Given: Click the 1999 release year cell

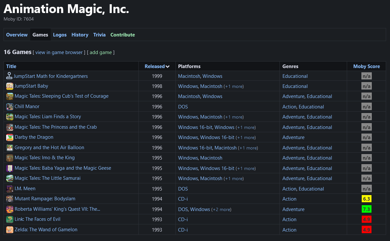Looking at the screenshot, I should [157, 76].
